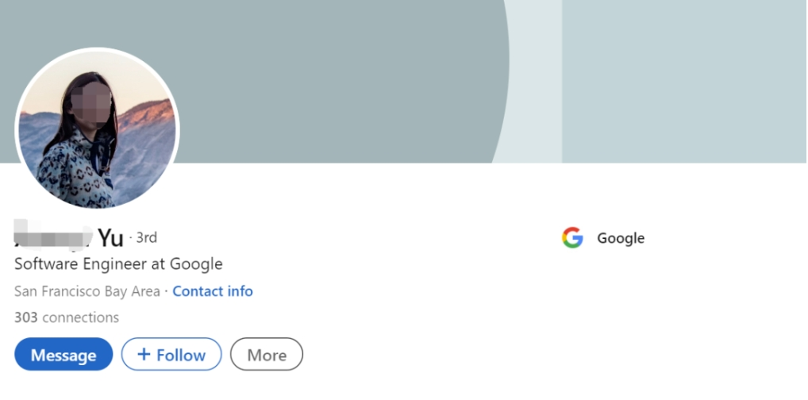Click the surname Yu in profile heading
Image resolution: width=808 pixels, height=400 pixels.
110,237
